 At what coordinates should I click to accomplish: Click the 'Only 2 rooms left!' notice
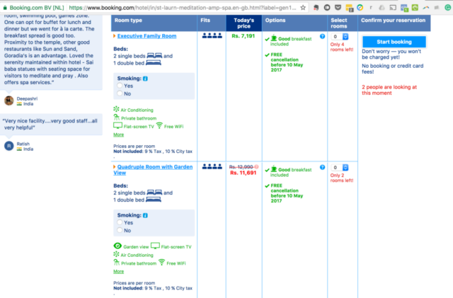tap(342, 178)
